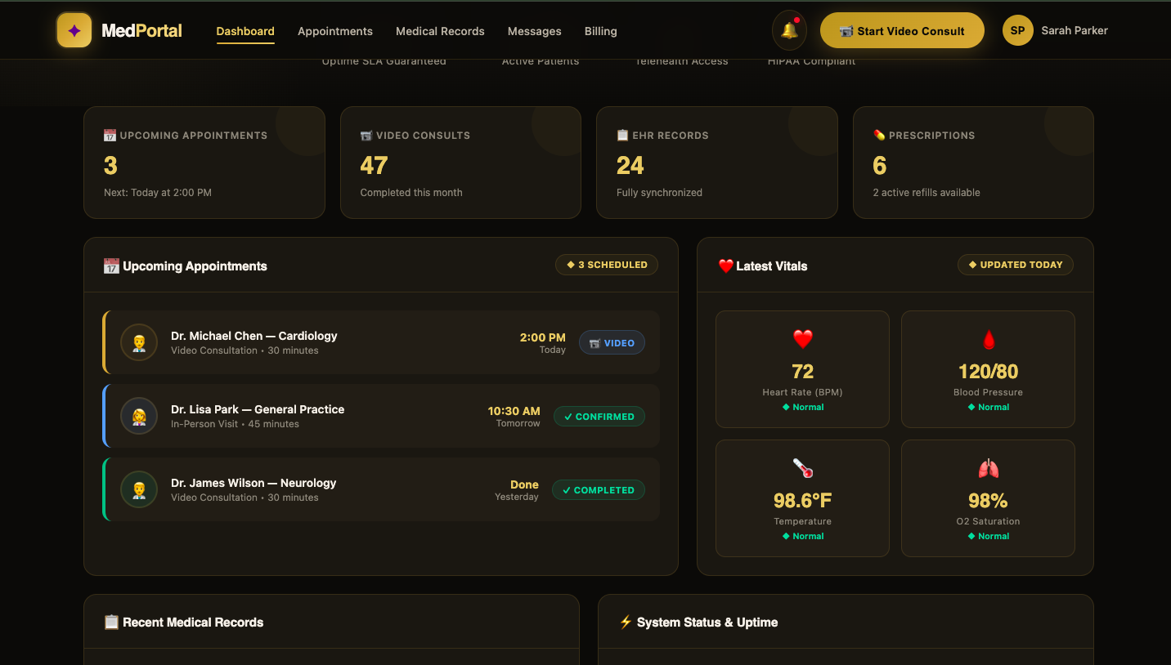Click the Normal status under O2 Saturation
The image size is (1171, 665).
[x=988, y=536]
